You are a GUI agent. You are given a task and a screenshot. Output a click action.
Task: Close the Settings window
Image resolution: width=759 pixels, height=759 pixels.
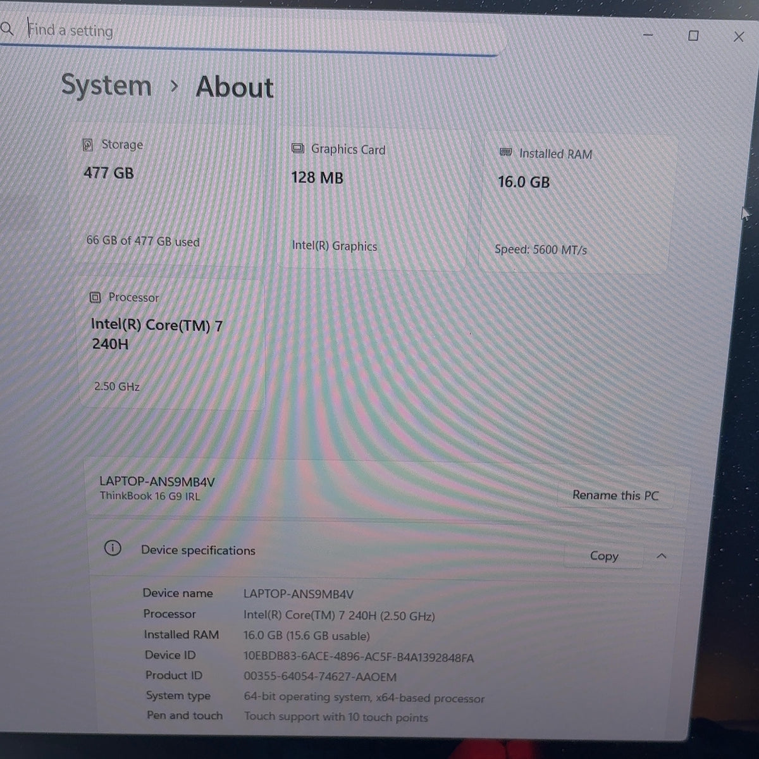pyautogui.click(x=738, y=37)
